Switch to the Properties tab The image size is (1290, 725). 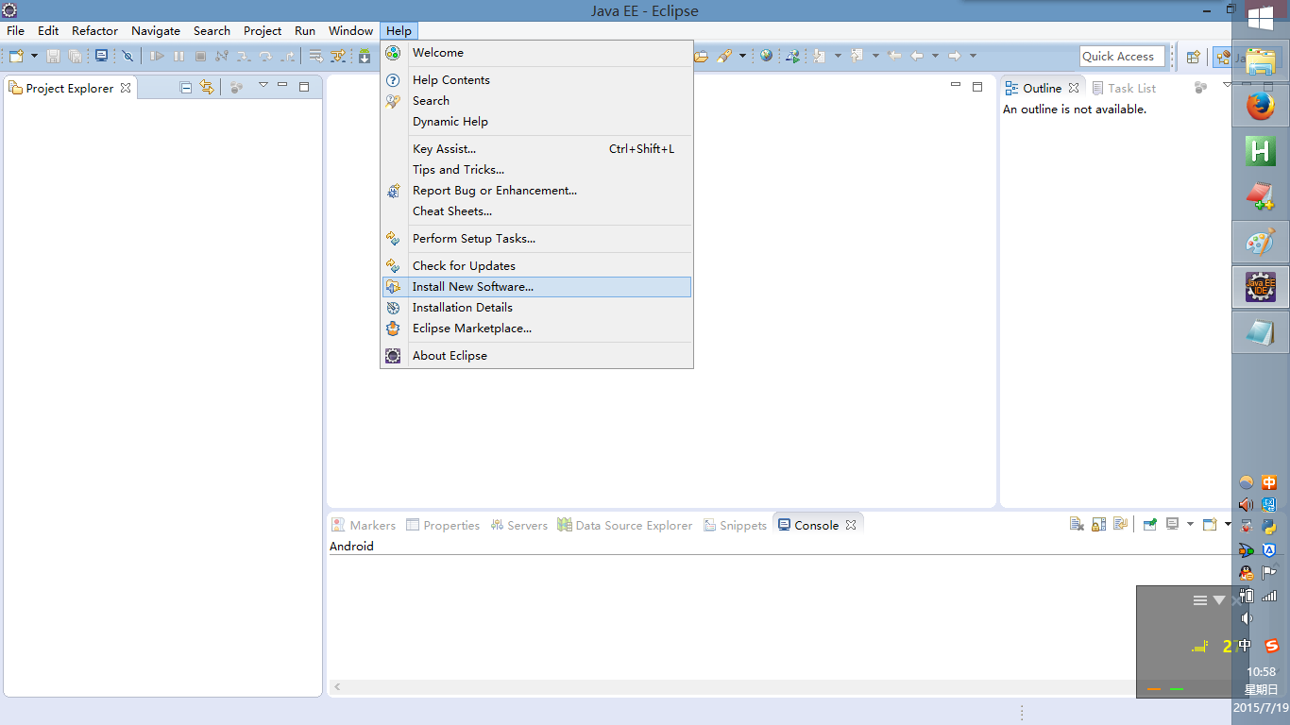pos(443,525)
